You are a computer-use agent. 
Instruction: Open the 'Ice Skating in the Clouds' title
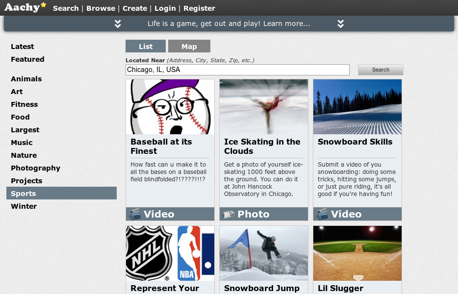(x=262, y=147)
